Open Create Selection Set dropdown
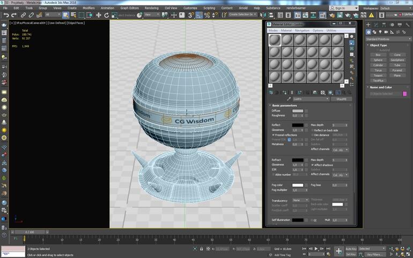The width and height of the screenshot is (413, 258). [x=242, y=14]
